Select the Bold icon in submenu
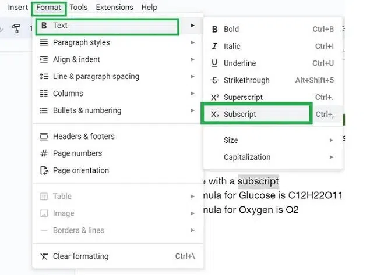Image resolution: width=377 pixels, height=275 pixels. click(x=214, y=29)
